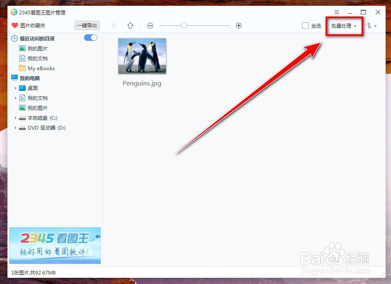This screenshot has width=391, height=284.
Task: Click the Penguins.jpg file name
Action: click(x=142, y=83)
